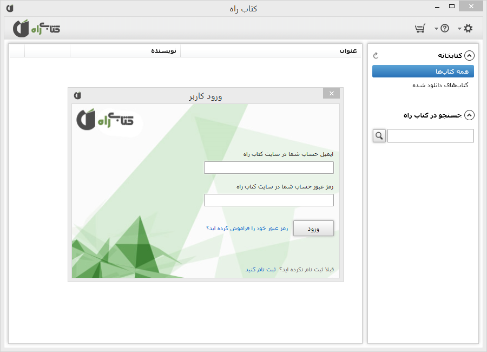Open the shopping cart icon

point(420,29)
